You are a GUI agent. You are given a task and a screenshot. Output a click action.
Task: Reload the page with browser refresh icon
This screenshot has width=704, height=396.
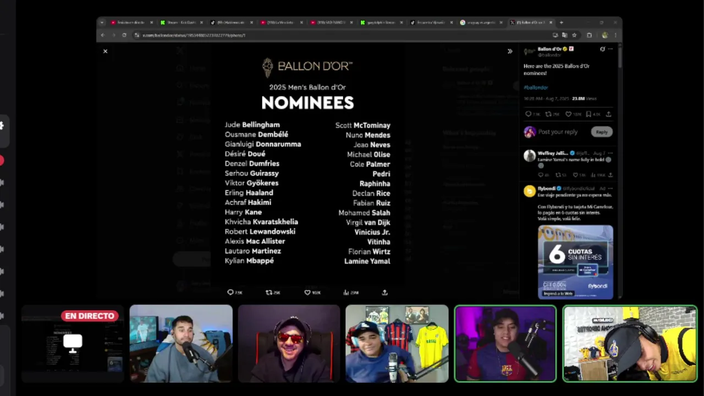coord(124,35)
